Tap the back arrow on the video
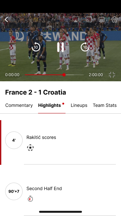This screenshot has height=216, width=121. click(6, 19)
